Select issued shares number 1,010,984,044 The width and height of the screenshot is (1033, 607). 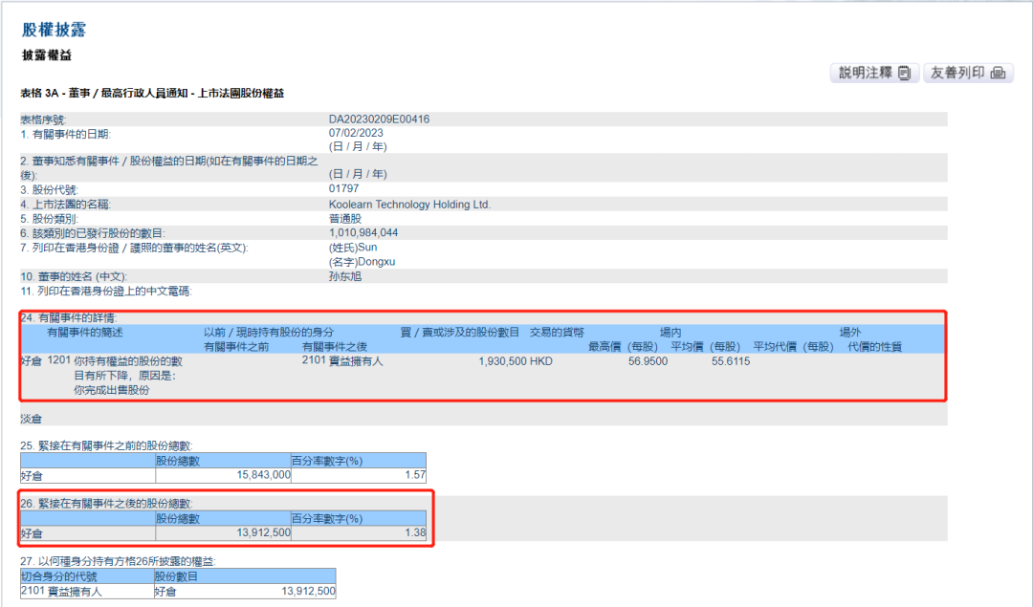click(x=363, y=233)
